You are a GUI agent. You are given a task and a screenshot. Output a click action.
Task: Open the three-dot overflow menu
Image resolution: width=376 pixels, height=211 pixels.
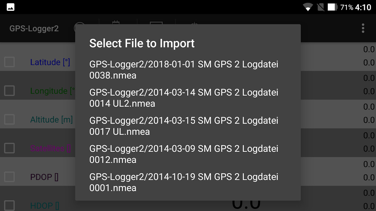click(x=363, y=28)
